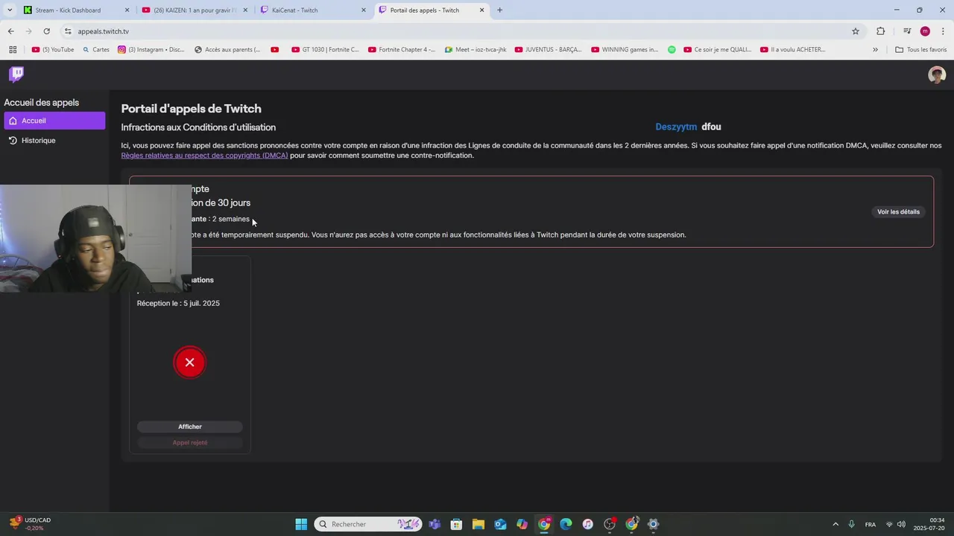The width and height of the screenshot is (954, 536).
Task: Expand the hidden bookmarks chevron
Action: tap(875, 50)
